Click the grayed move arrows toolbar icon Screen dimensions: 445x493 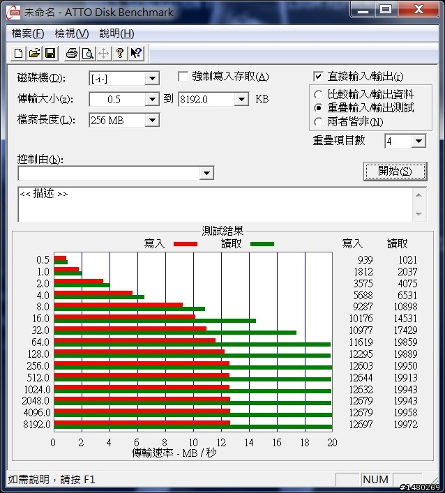coord(103,53)
